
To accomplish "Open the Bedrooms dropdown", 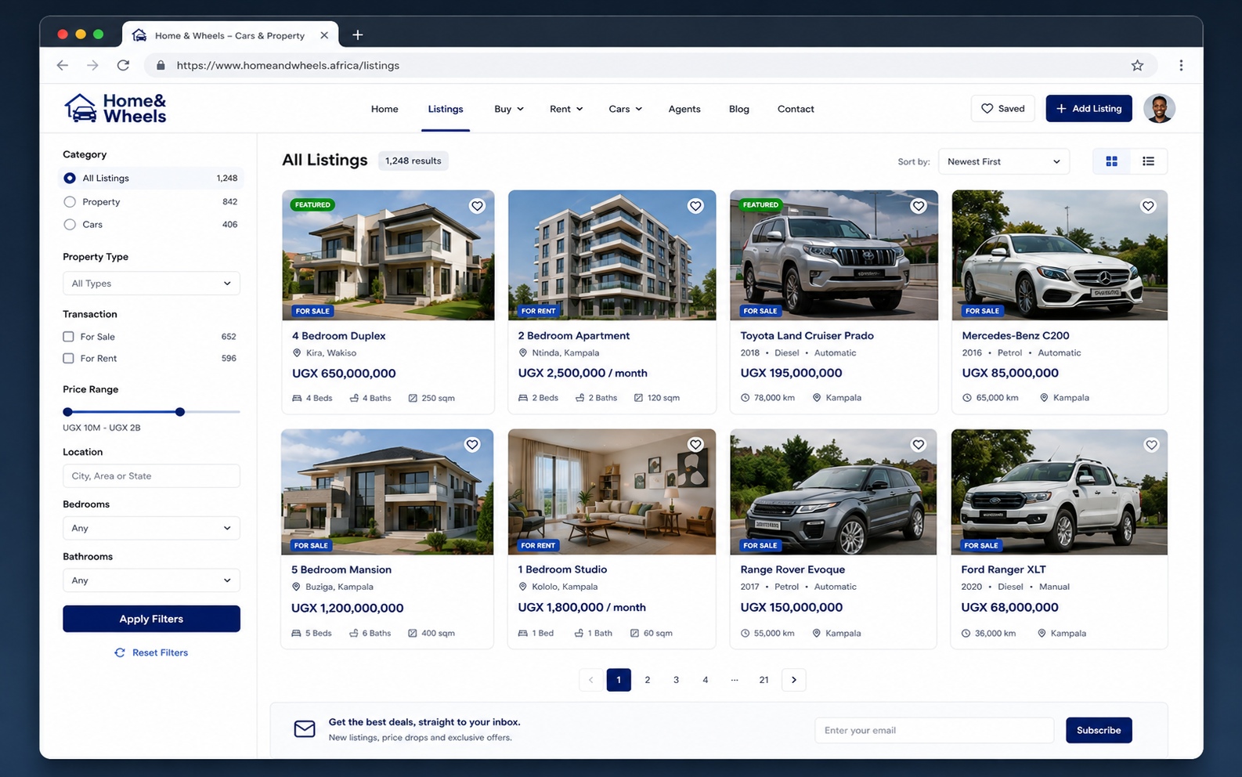I will 151,528.
